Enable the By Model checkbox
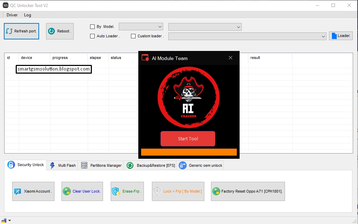The height and width of the screenshot is (224, 358). point(93,27)
